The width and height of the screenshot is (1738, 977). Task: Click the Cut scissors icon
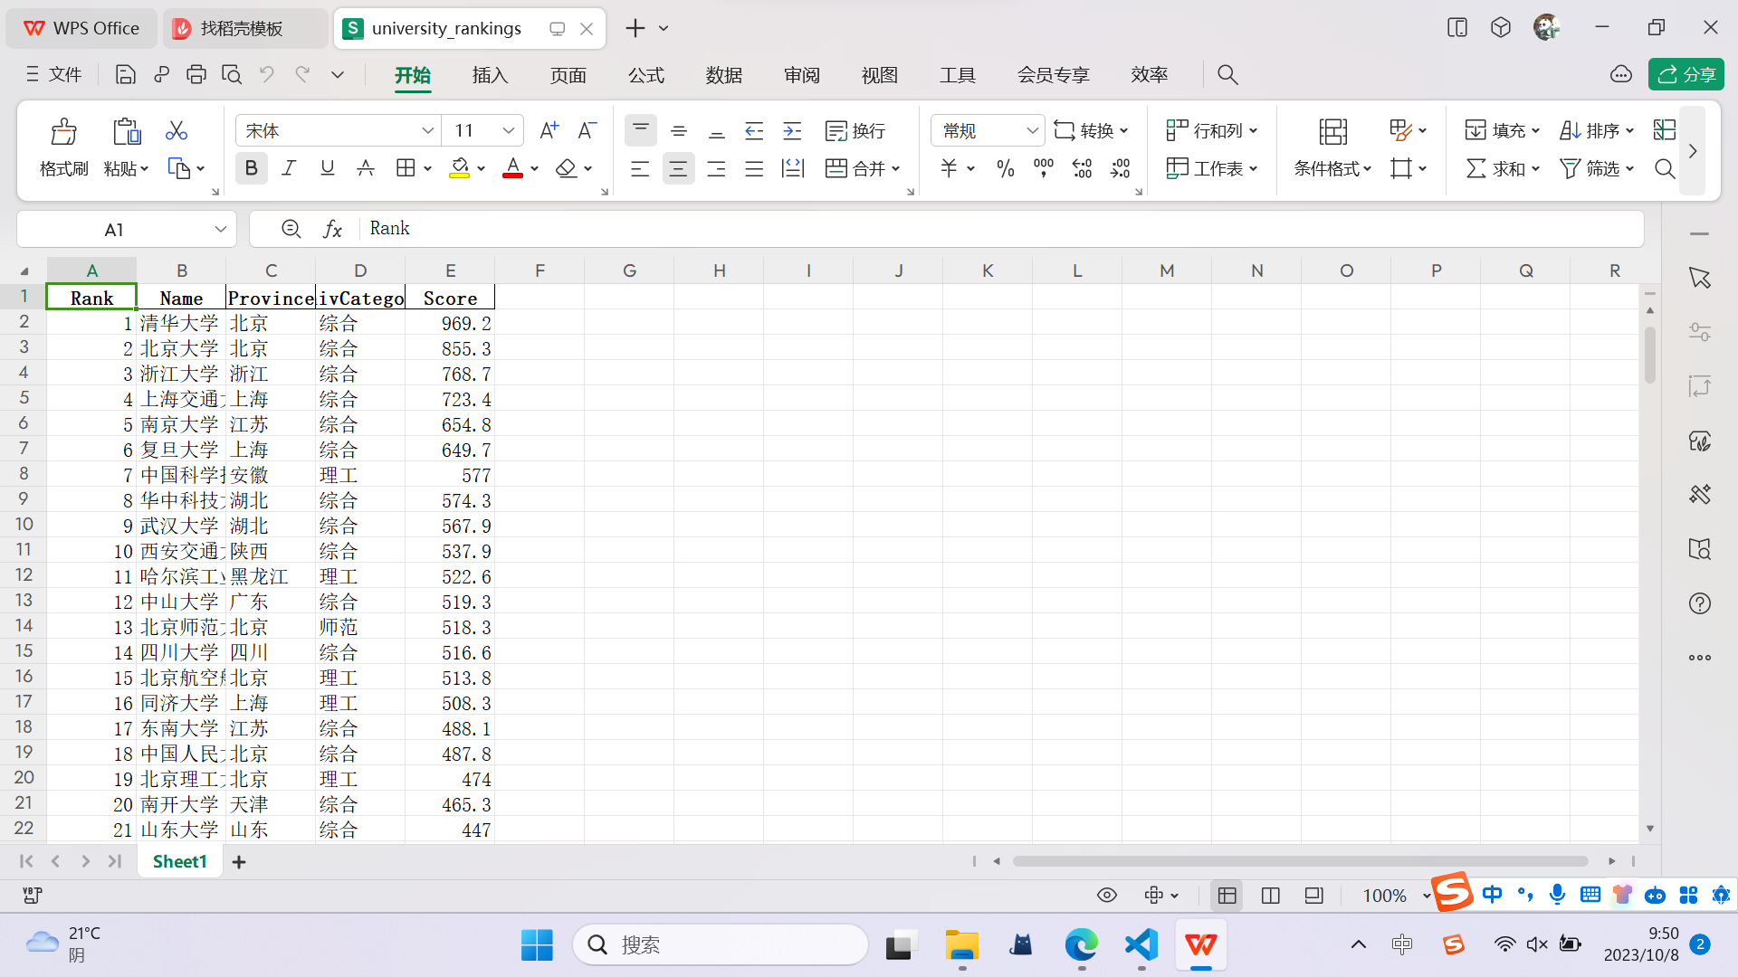(176, 131)
